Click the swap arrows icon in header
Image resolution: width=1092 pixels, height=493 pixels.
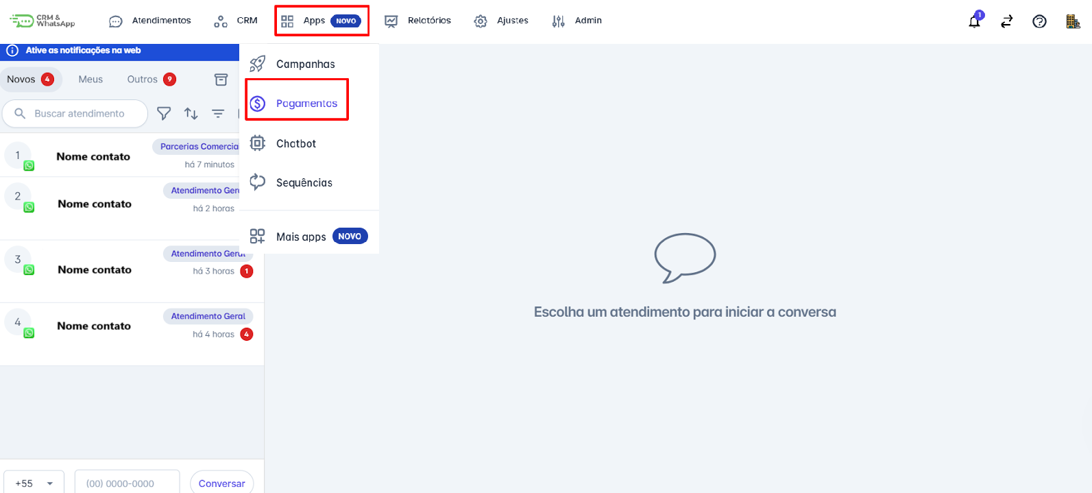[1006, 21]
